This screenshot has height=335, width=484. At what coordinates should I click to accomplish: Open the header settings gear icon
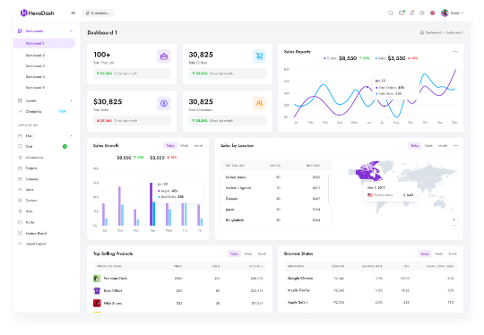[422, 13]
